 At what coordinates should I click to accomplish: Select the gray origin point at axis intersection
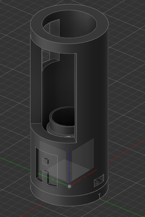click(70, 186)
